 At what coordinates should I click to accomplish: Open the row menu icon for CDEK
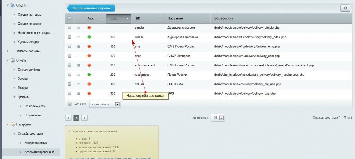click(79, 37)
